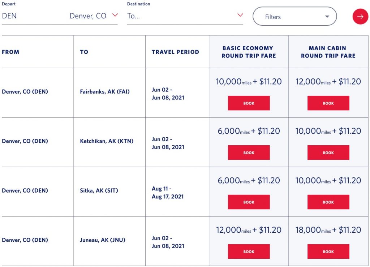
Task: Book Main Cabin fare to Ketchikan
Action: [328, 152]
